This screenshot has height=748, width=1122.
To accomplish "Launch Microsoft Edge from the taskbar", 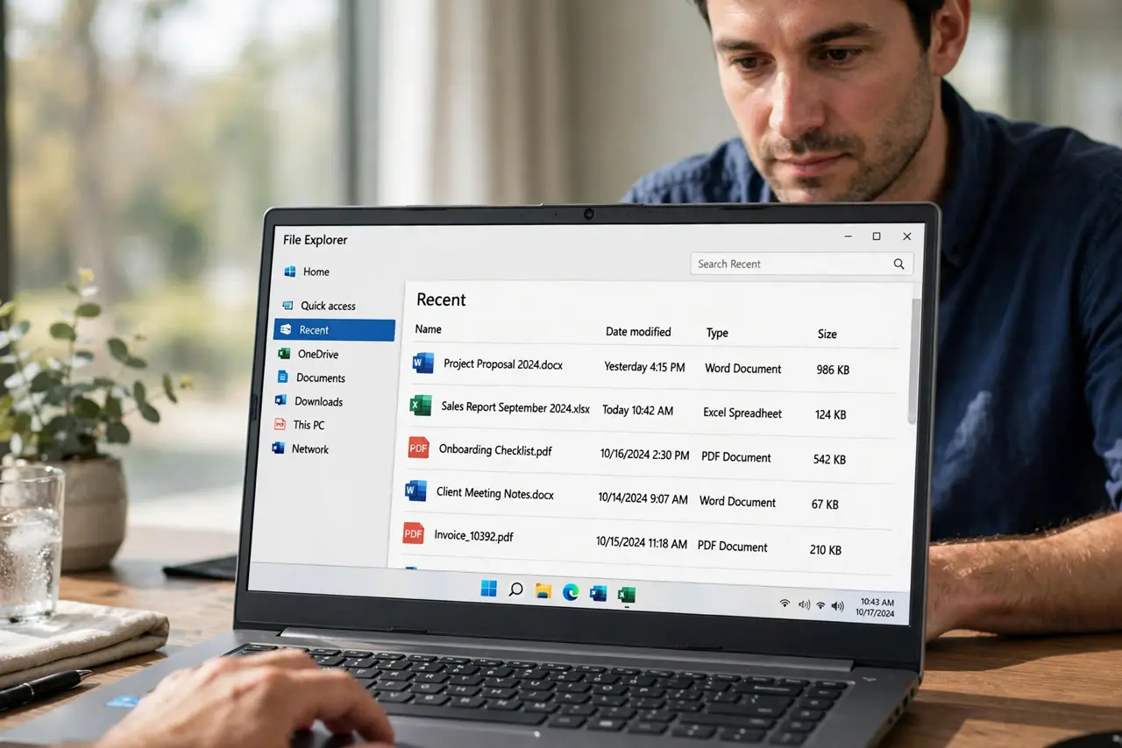I will pos(571,592).
